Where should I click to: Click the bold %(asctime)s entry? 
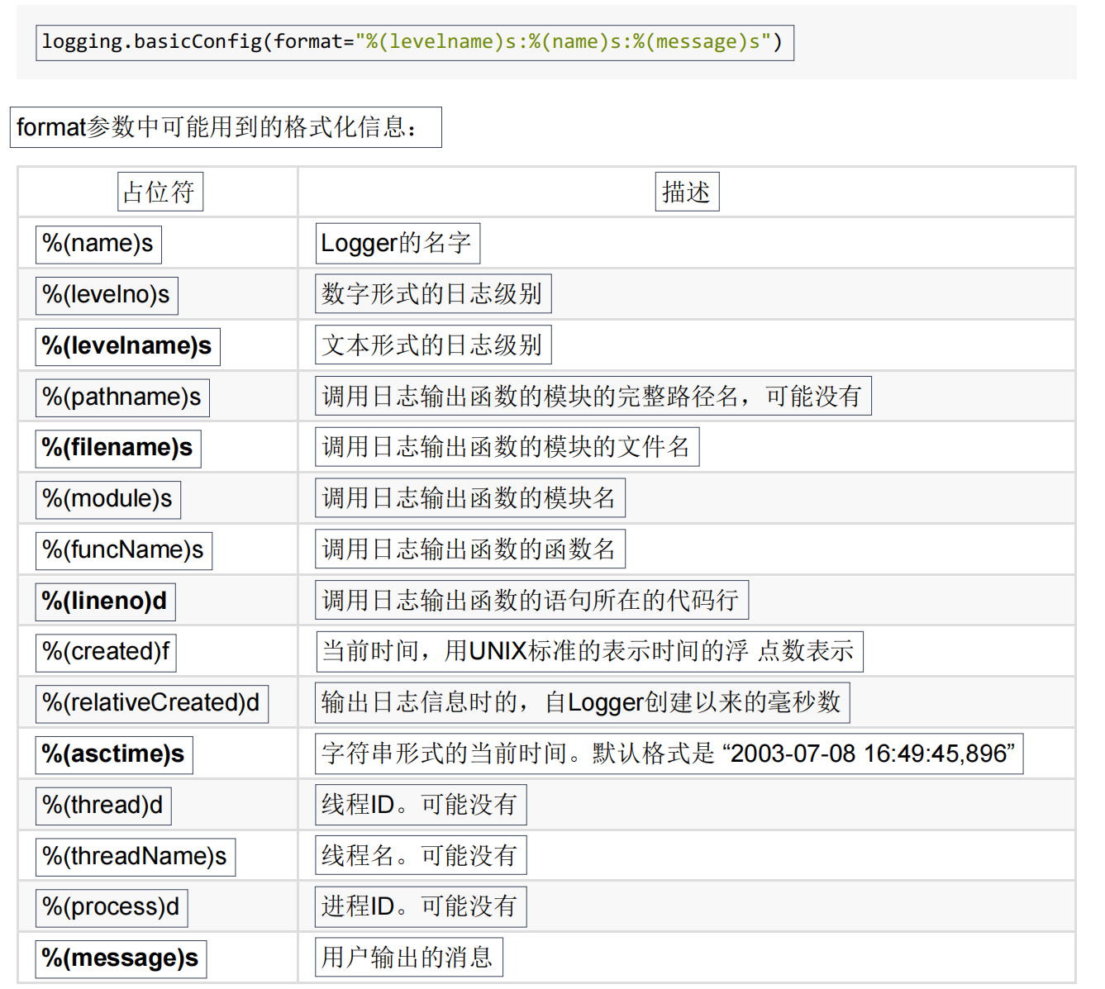[x=114, y=754]
